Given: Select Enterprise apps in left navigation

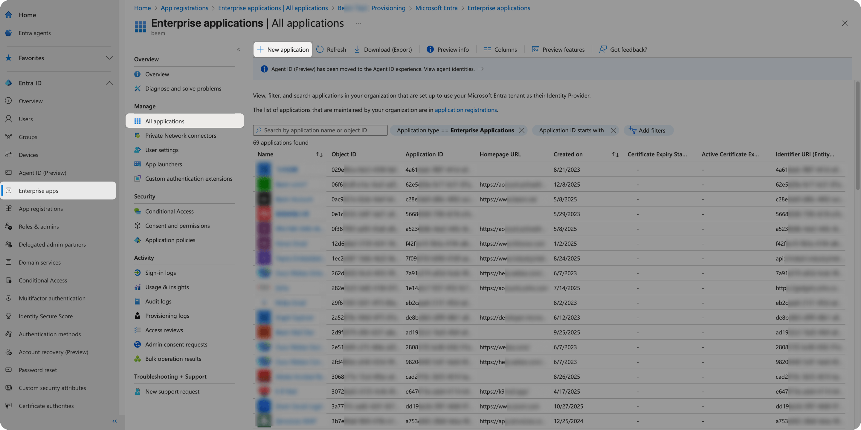Looking at the screenshot, I should tap(58, 191).
